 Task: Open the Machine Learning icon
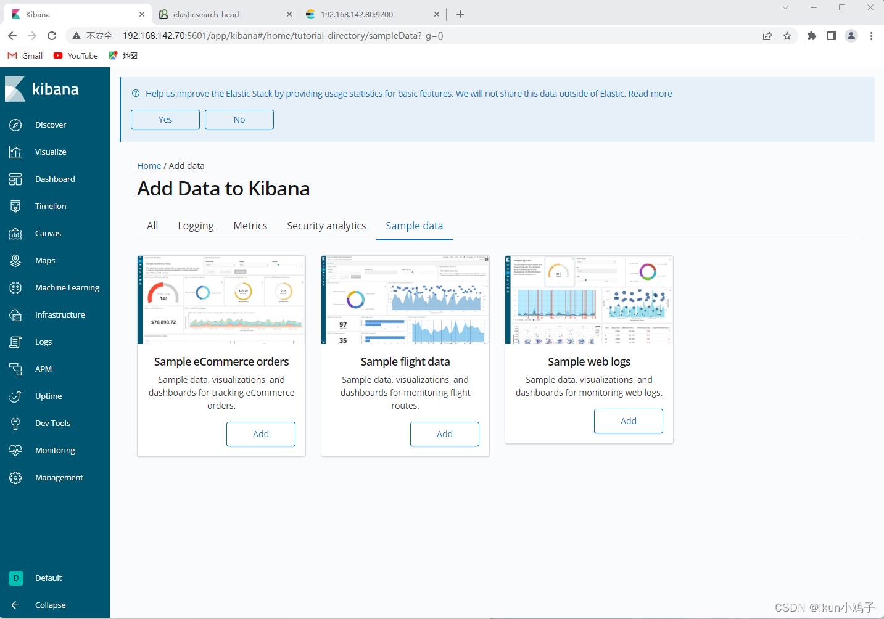[x=15, y=288]
